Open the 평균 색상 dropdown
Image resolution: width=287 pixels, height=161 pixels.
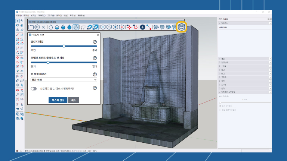pyautogui.click(x=64, y=80)
